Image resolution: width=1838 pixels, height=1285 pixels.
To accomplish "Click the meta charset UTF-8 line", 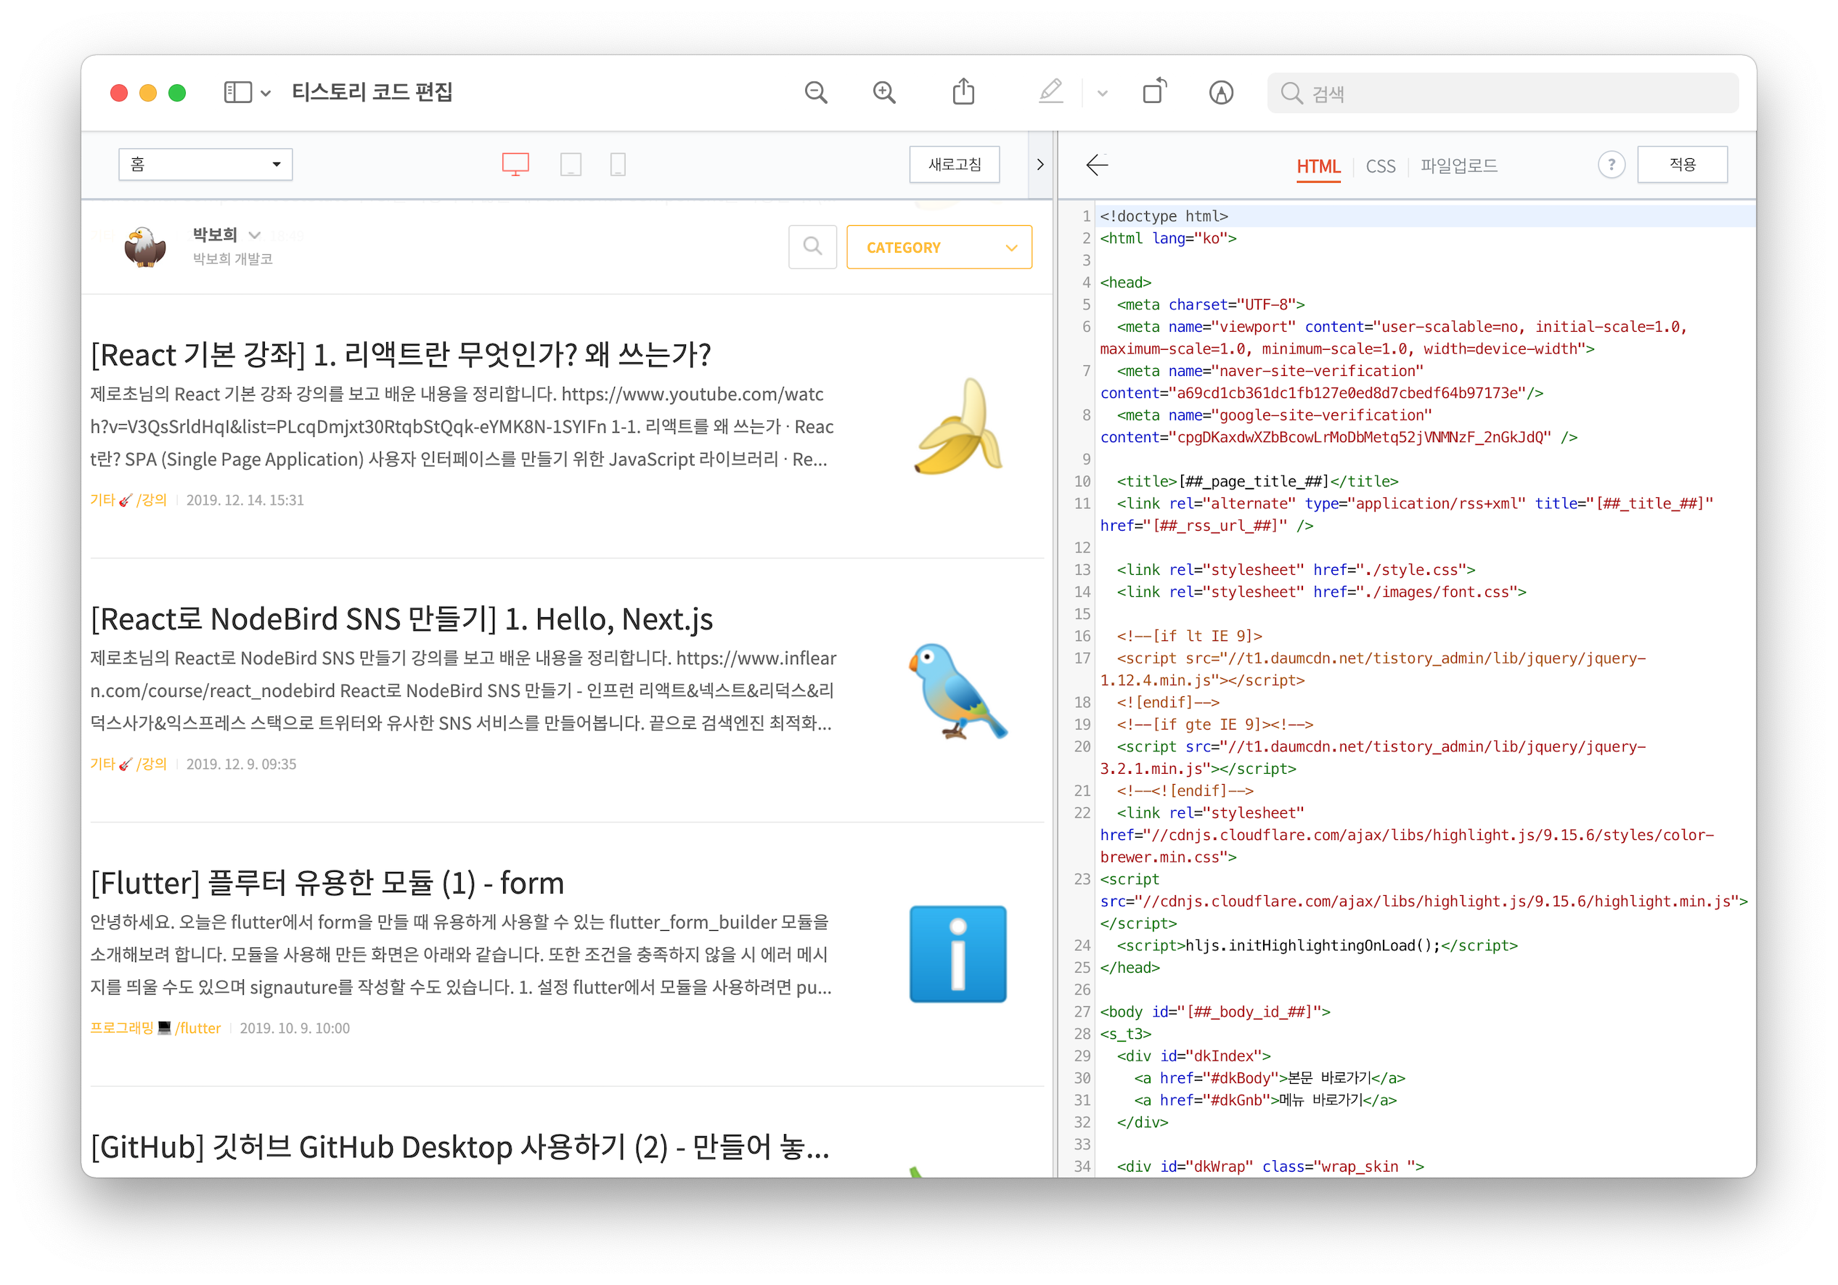I will [x=1210, y=305].
